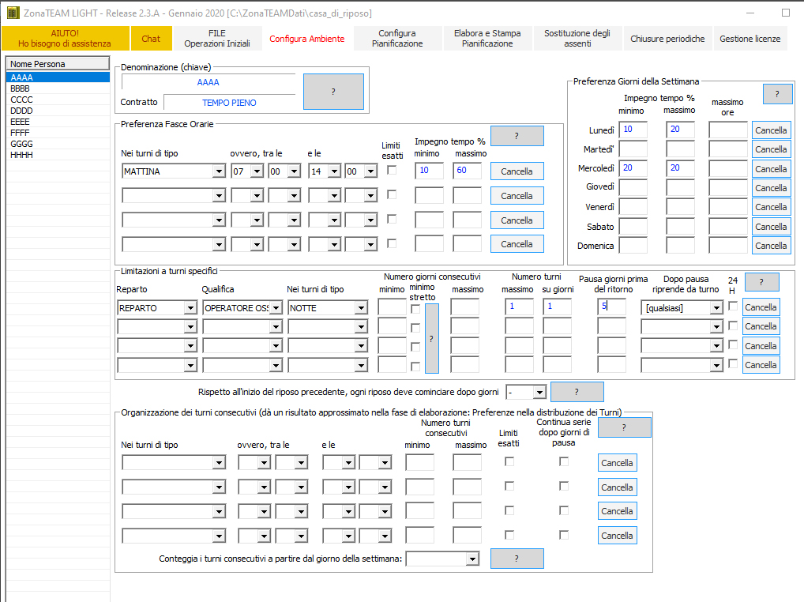Expand [qualsiasi] riprende da turno dropdown
Screen dimensions: 804x602
coord(717,307)
